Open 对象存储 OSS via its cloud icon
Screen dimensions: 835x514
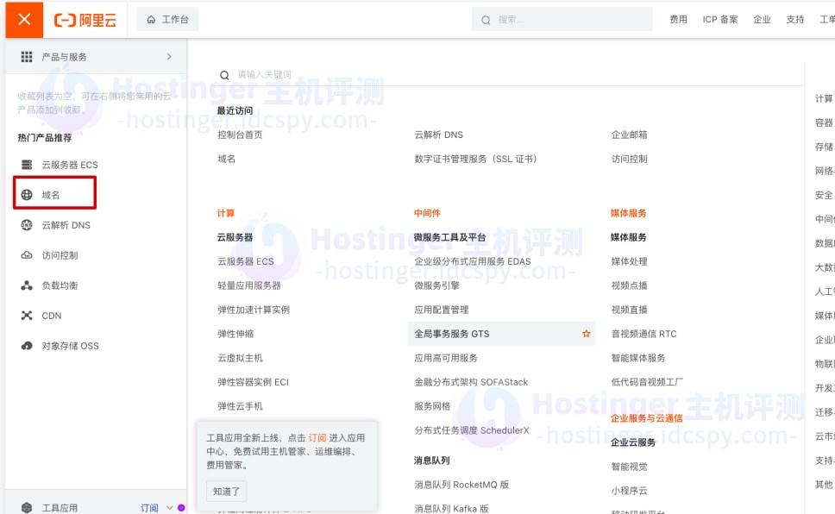[27, 346]
